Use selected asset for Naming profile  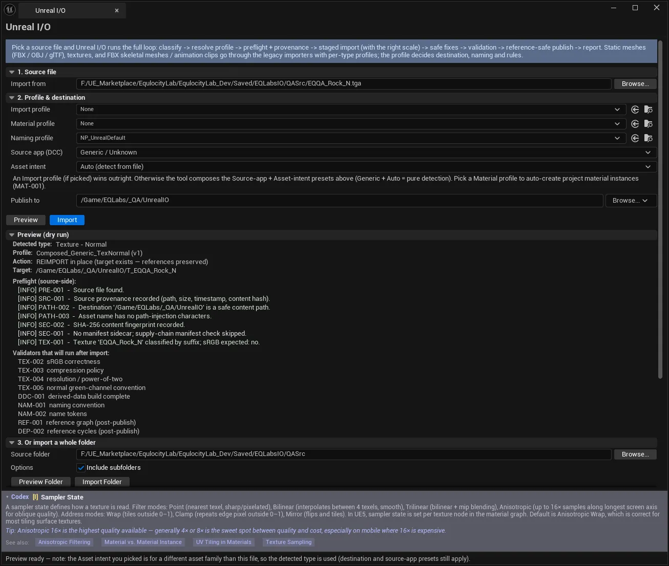click(635, 138)
